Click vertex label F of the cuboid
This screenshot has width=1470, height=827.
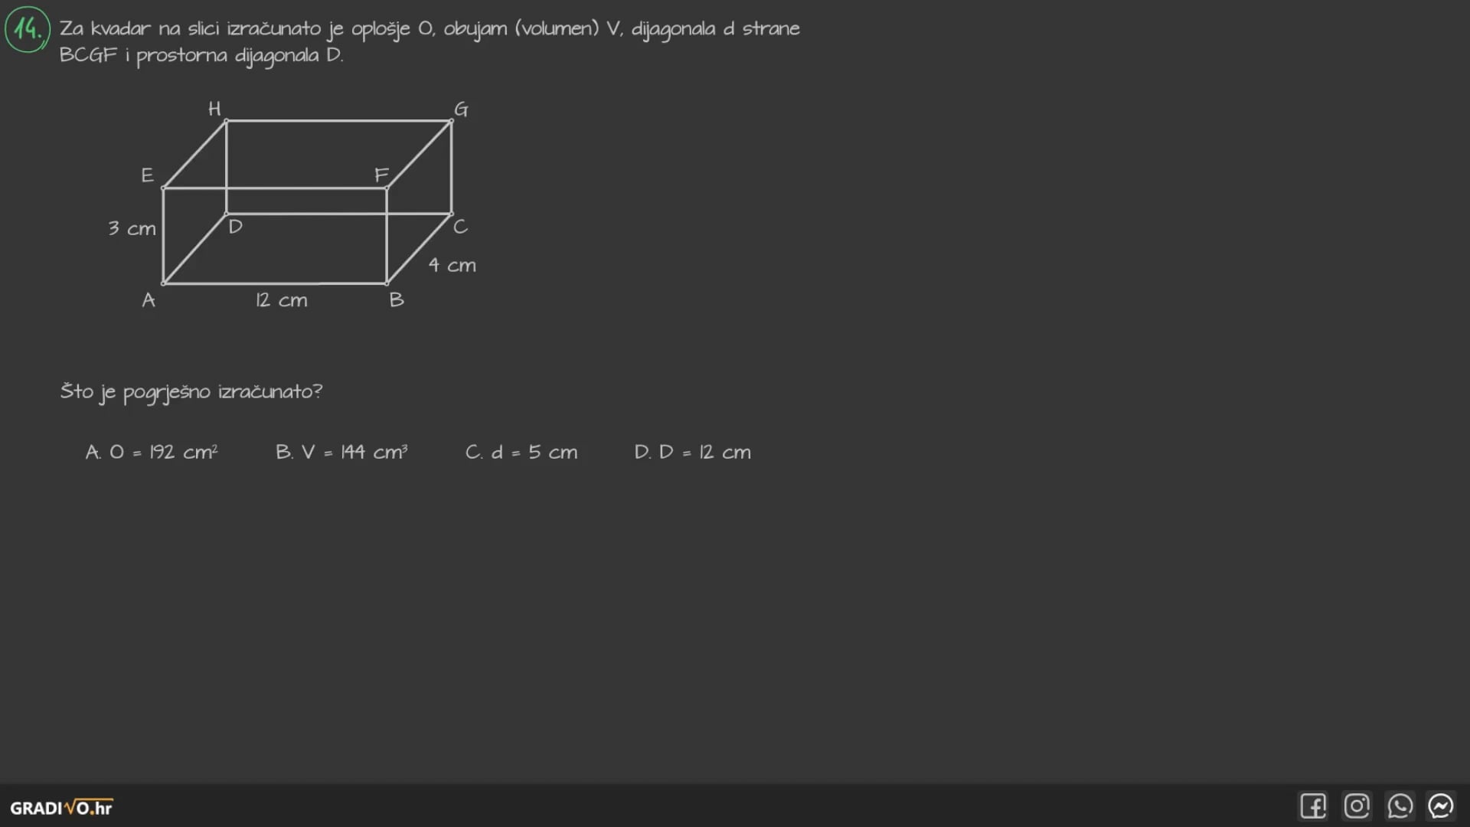(381, 175)
